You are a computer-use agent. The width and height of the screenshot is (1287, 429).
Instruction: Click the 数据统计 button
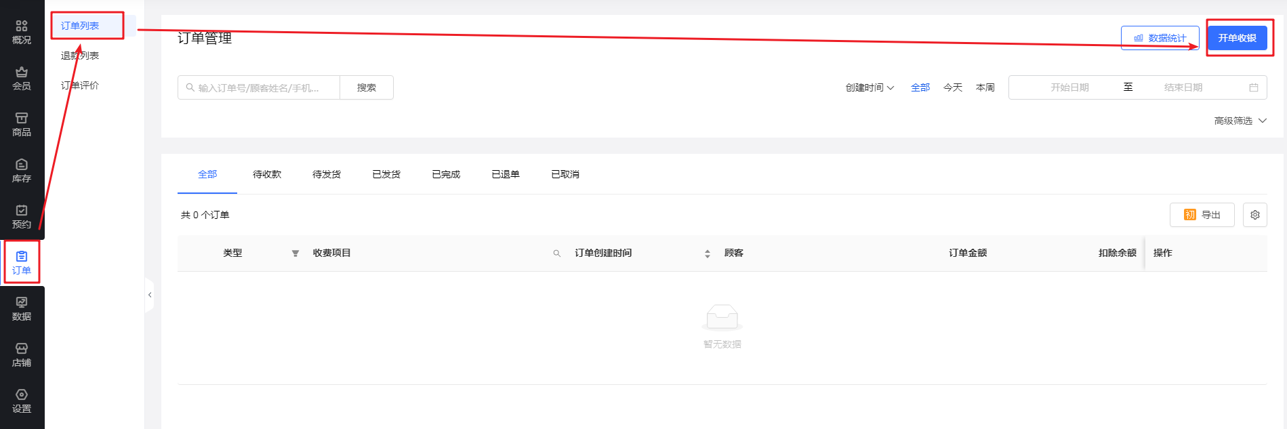click(1160, 38)
